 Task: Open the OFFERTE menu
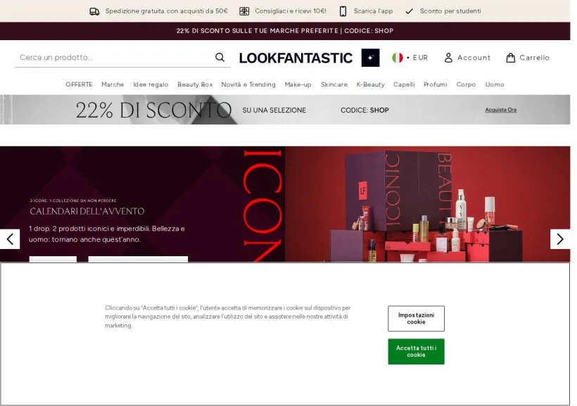[79, 84]
